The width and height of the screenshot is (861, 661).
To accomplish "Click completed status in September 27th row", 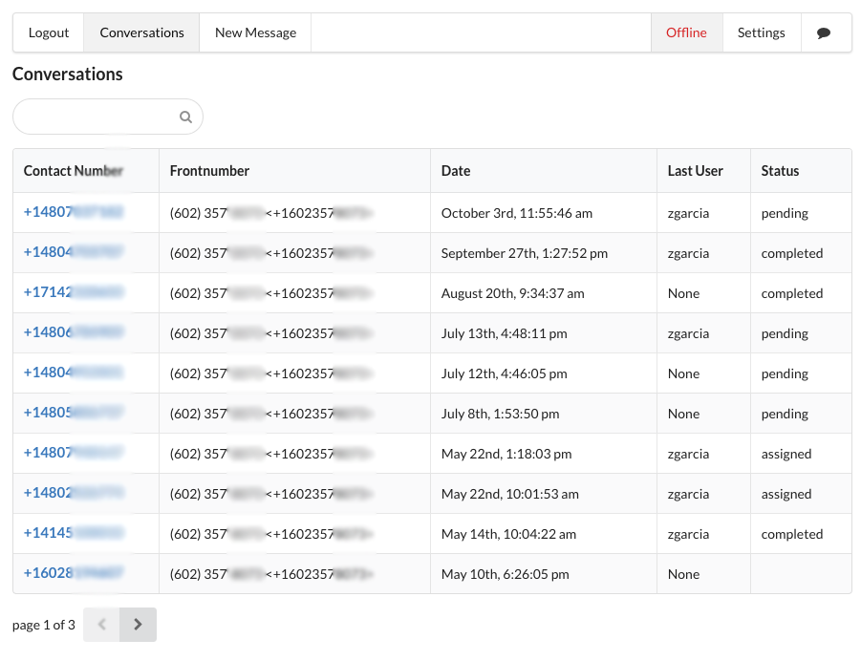I will coord(792,253).
